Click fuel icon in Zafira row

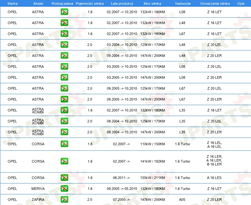(x=64, y=200)
